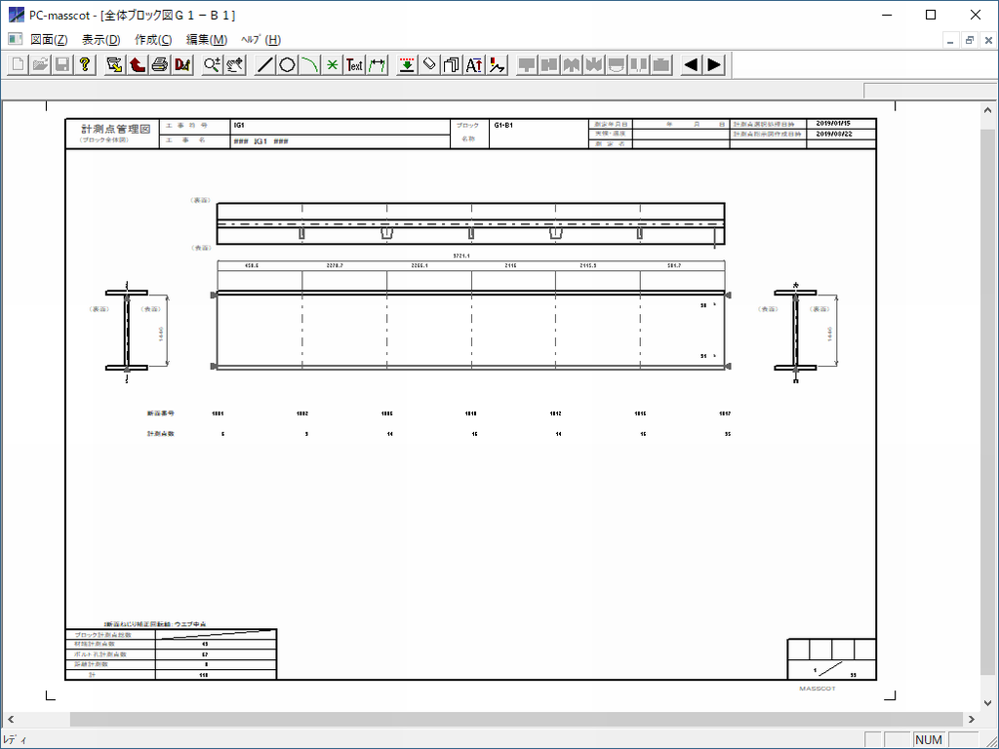Select the eraser tool
The height and width of the screenshot is (749, 999).
[x=429, y=65]
